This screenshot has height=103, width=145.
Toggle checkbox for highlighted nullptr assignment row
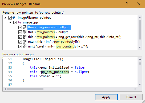(x=20, y=27)
